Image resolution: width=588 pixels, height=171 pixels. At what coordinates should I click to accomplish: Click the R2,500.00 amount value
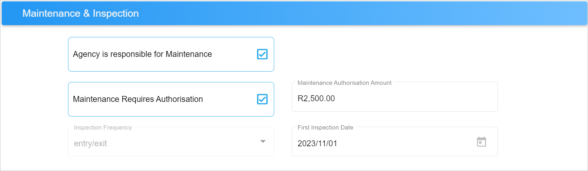pyautogui.click(x=316, y=98)
